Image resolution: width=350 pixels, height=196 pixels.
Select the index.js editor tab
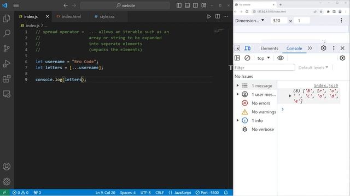pos(31,16)
